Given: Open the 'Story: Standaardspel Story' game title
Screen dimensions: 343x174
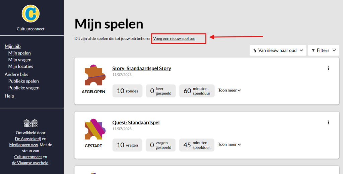Looking at the screenshot, I should pos(142,68).
